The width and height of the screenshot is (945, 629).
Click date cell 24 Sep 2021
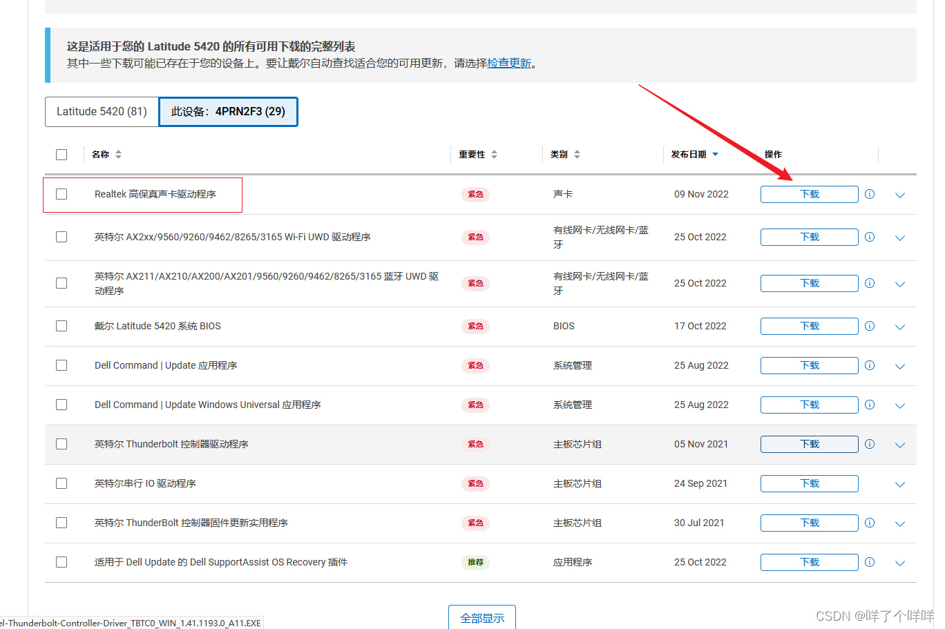pyautogui.click(x=700, y=483)
